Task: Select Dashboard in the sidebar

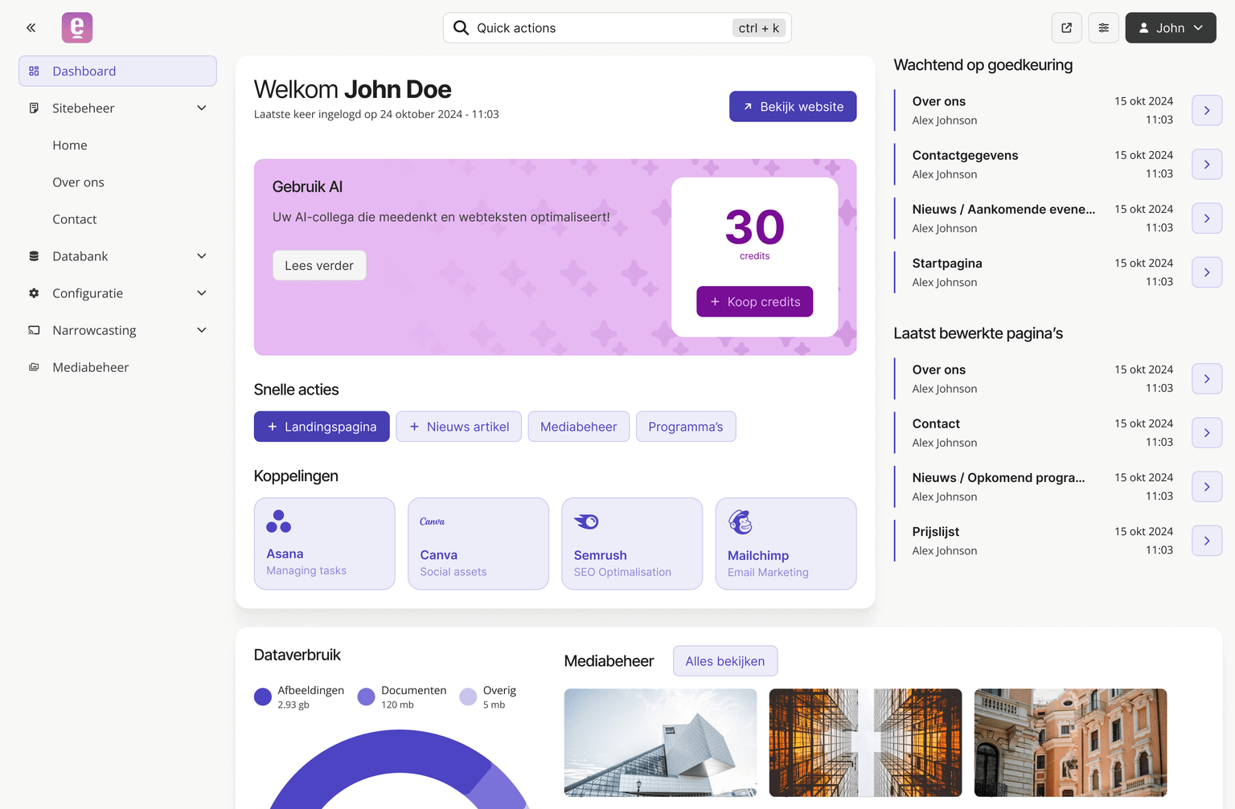Action: click(x=117, y=72)
